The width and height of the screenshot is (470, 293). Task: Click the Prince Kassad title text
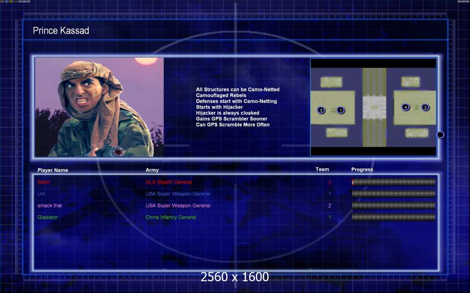pos(61,30)
